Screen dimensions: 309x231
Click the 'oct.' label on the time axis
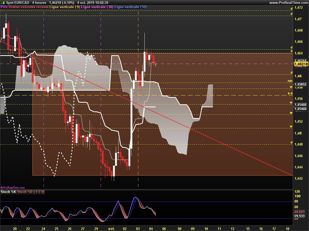click(111, 228)
